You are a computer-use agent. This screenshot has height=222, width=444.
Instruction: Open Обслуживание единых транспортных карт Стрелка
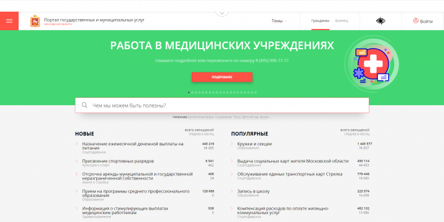click(x=290, y=174)
